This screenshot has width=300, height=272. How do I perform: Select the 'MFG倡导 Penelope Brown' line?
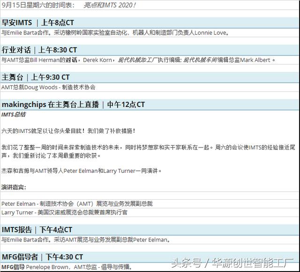67,267
